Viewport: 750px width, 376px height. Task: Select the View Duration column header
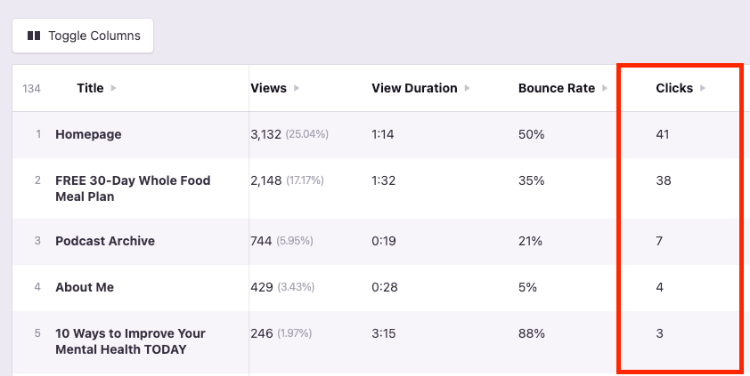point(414,88)
